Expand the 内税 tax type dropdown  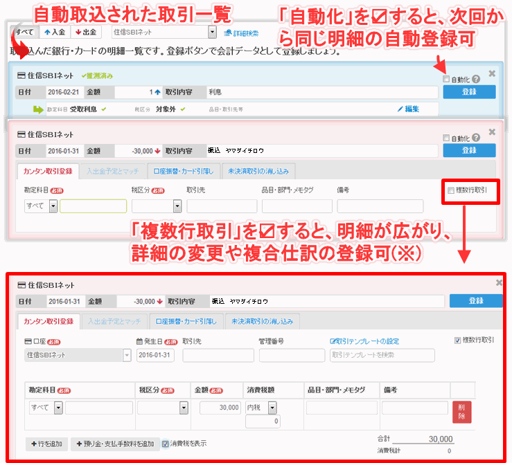pyautogui.click(x=272, y=408)
